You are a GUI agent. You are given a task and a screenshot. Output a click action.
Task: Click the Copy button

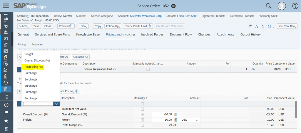[x=98, y=26]
